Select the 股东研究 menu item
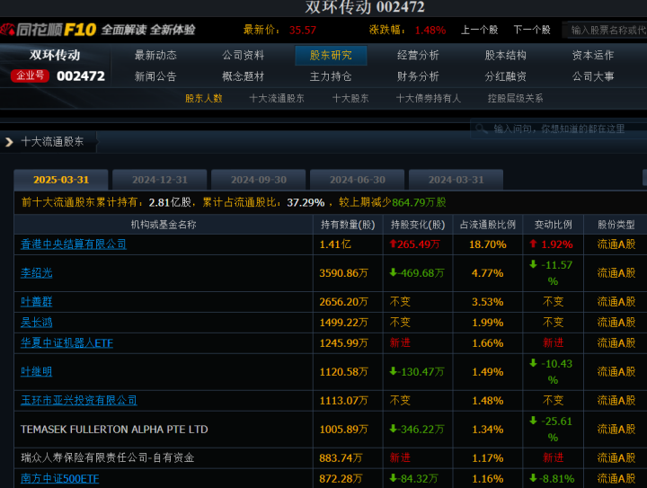Image resolution: width=647 pixels, height=488 pixels. click(331, 56)
